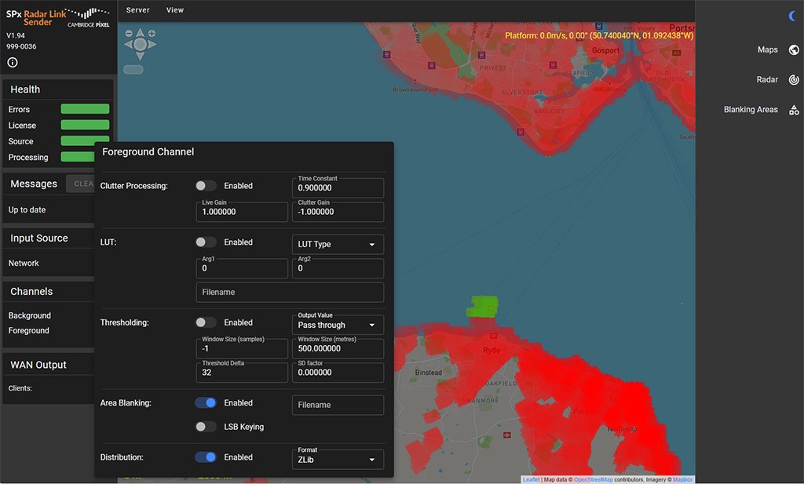The image size is (804, 484).
Task: Open the Maps panel via globe icon
Action: click(x=793, y=49)
